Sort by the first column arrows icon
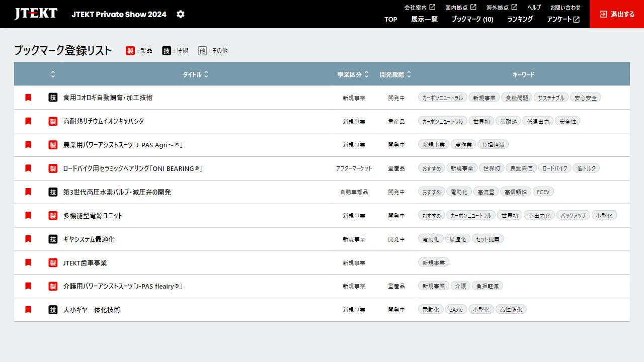 (53, 74)
